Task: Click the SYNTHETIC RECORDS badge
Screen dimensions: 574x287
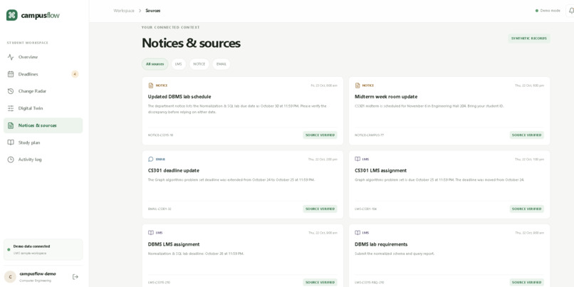Action: coord(529,38)
